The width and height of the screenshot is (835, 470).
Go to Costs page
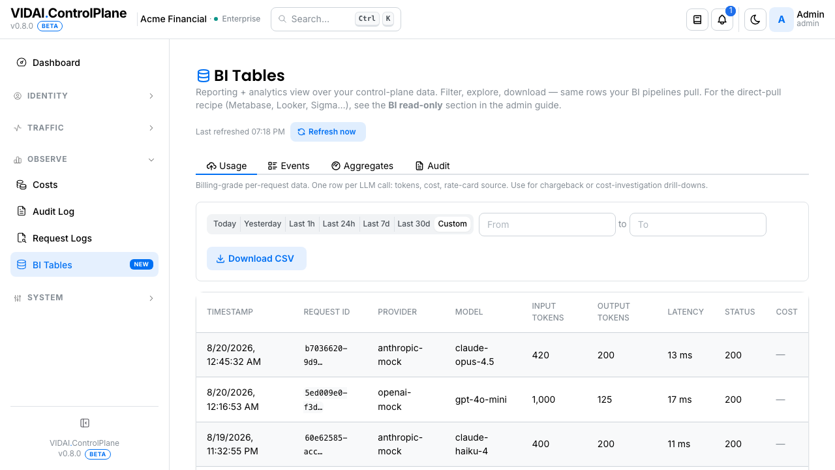click(x=84, y=185)
